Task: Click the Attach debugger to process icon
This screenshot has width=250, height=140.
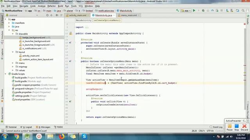Action: click(x=217, y=10)
